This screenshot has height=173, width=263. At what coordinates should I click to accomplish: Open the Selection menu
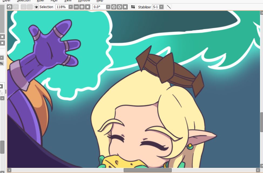click(24, 1)
